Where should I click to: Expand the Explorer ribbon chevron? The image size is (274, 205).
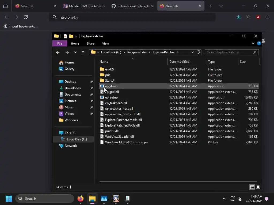253,43
